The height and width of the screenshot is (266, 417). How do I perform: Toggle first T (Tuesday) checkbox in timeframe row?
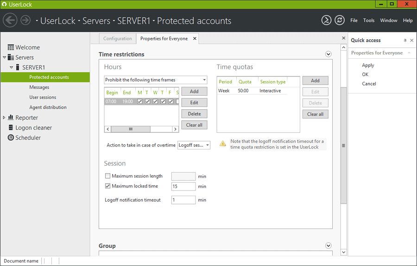click(148, 101)
